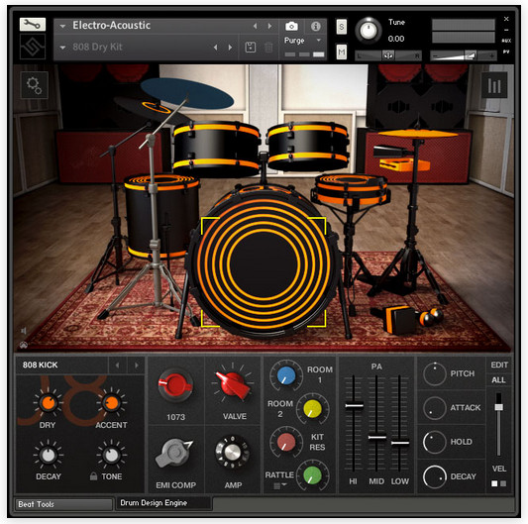
Task: Expand the Electro-Acoustic instrument dropdown
Action: (62, 26)
